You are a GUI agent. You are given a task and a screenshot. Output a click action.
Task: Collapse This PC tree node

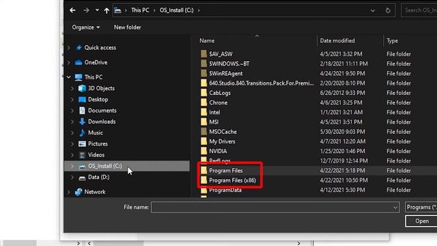pyautogui.click(x=68, y=77)
